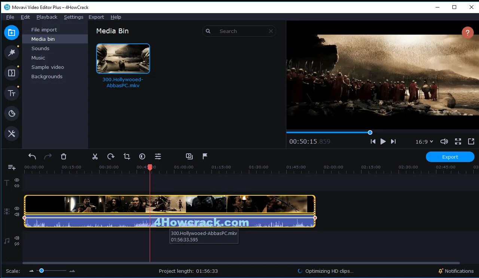This screenshot has height=278, width=479.
Task: Click the blue Export button
Action: 450,157
